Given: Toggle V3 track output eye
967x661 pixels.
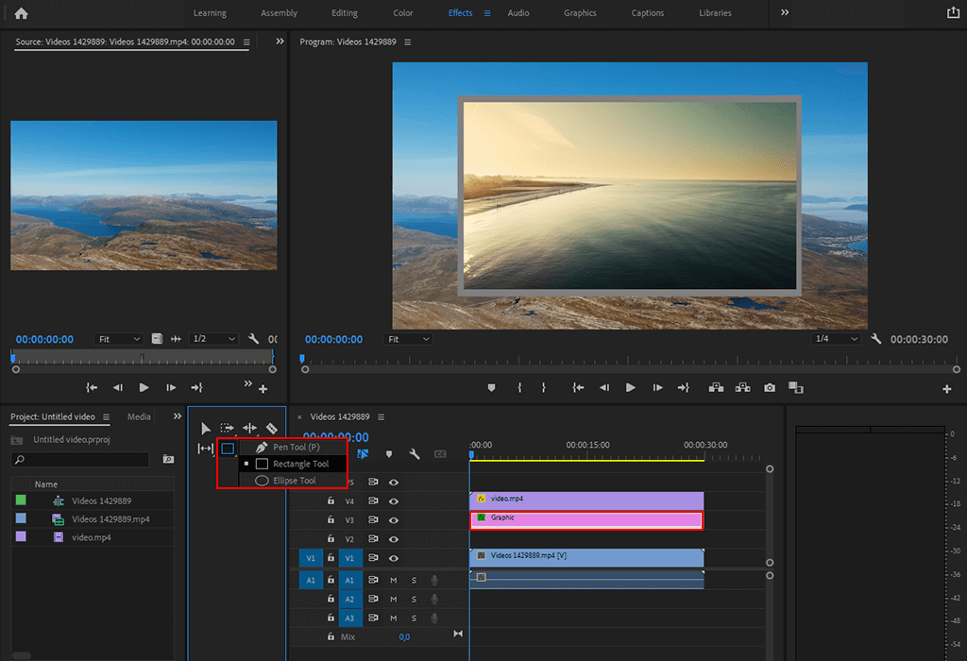Looking at the screenshot, I should pos(394,520).
